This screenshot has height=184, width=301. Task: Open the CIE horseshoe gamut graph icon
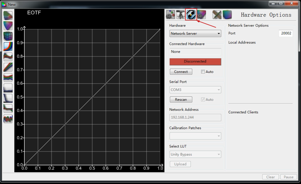pyautogui.click(x=8, y=15)
